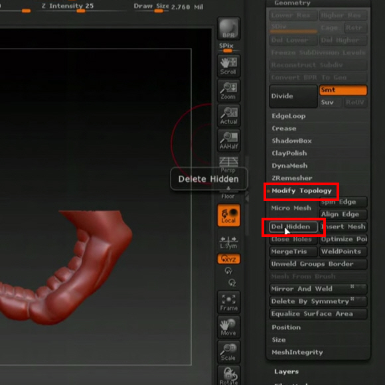Click Freeze SubDivision Levels button
This screenshot has height=385, width=385.
[x=318, y=52]
